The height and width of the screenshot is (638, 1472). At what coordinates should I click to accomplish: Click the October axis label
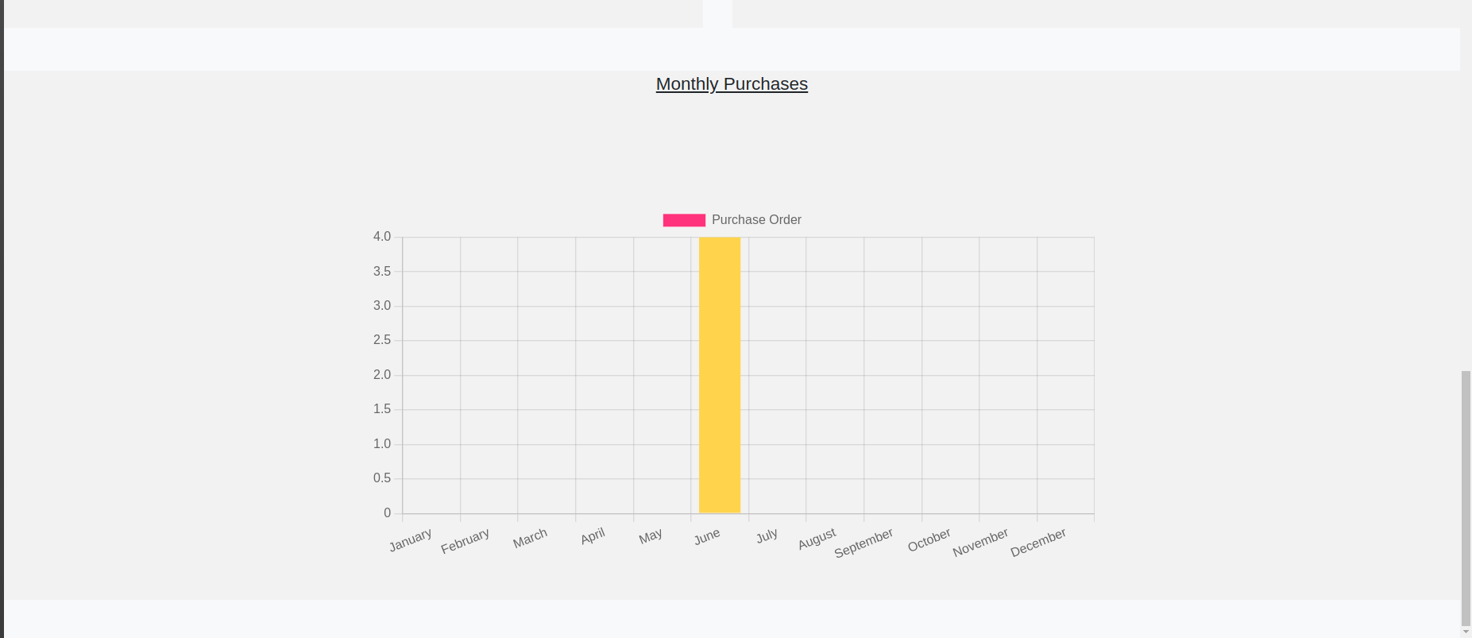(x=929, y=540)
